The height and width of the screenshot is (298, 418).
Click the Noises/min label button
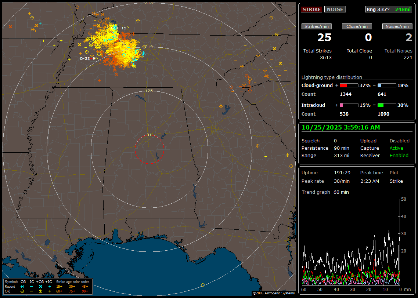click(397, 26)
